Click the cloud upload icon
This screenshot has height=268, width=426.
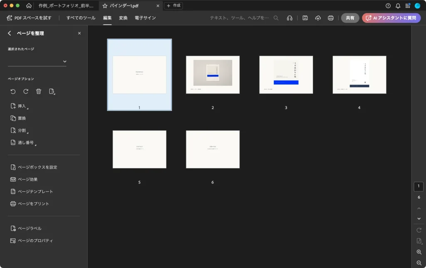(x=318, y=18)
